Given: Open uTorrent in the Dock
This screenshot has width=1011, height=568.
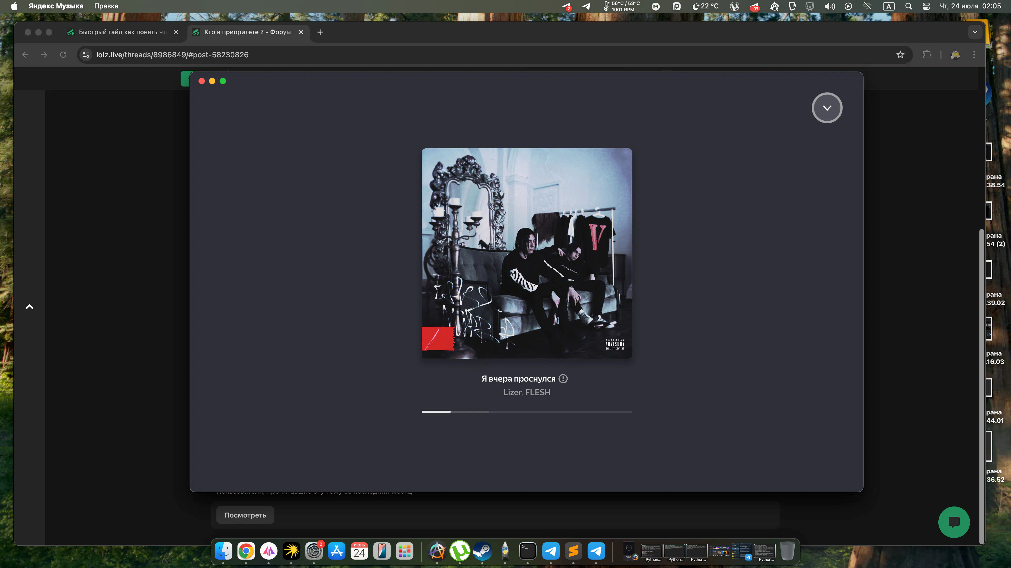Looking at the screenshot, I should 460,551.
